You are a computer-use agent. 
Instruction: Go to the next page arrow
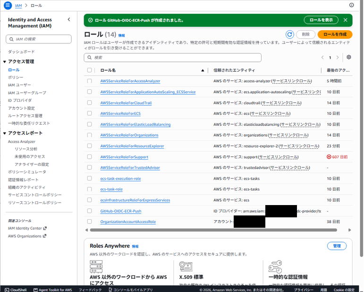pos(338,57)
